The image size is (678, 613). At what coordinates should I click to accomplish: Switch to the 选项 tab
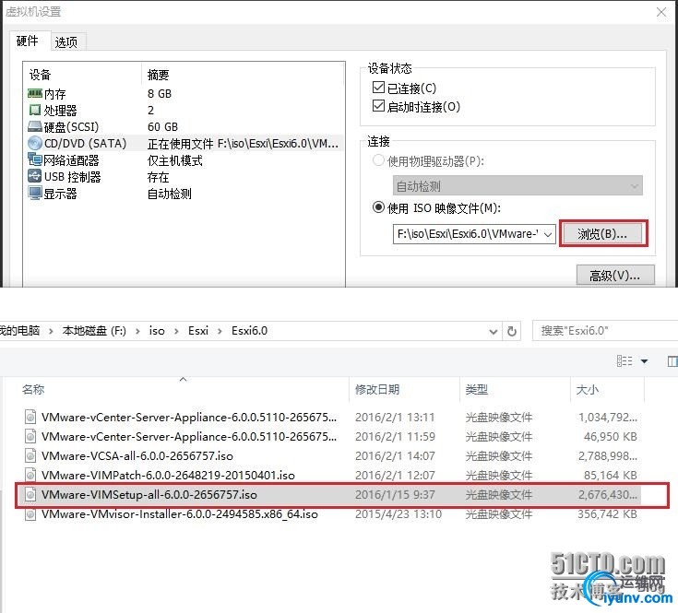(66, 42)
